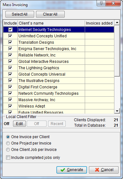Click the help question mark icon

pyautogui.click(x=101, y=3)
